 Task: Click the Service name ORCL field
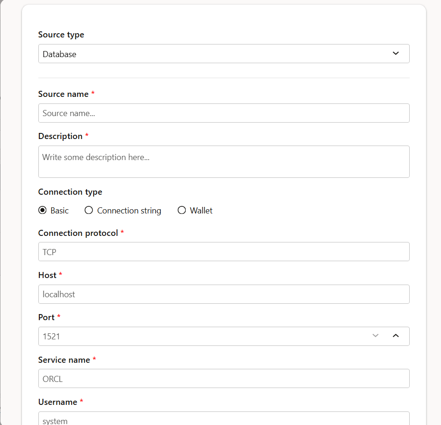point(224,379)
